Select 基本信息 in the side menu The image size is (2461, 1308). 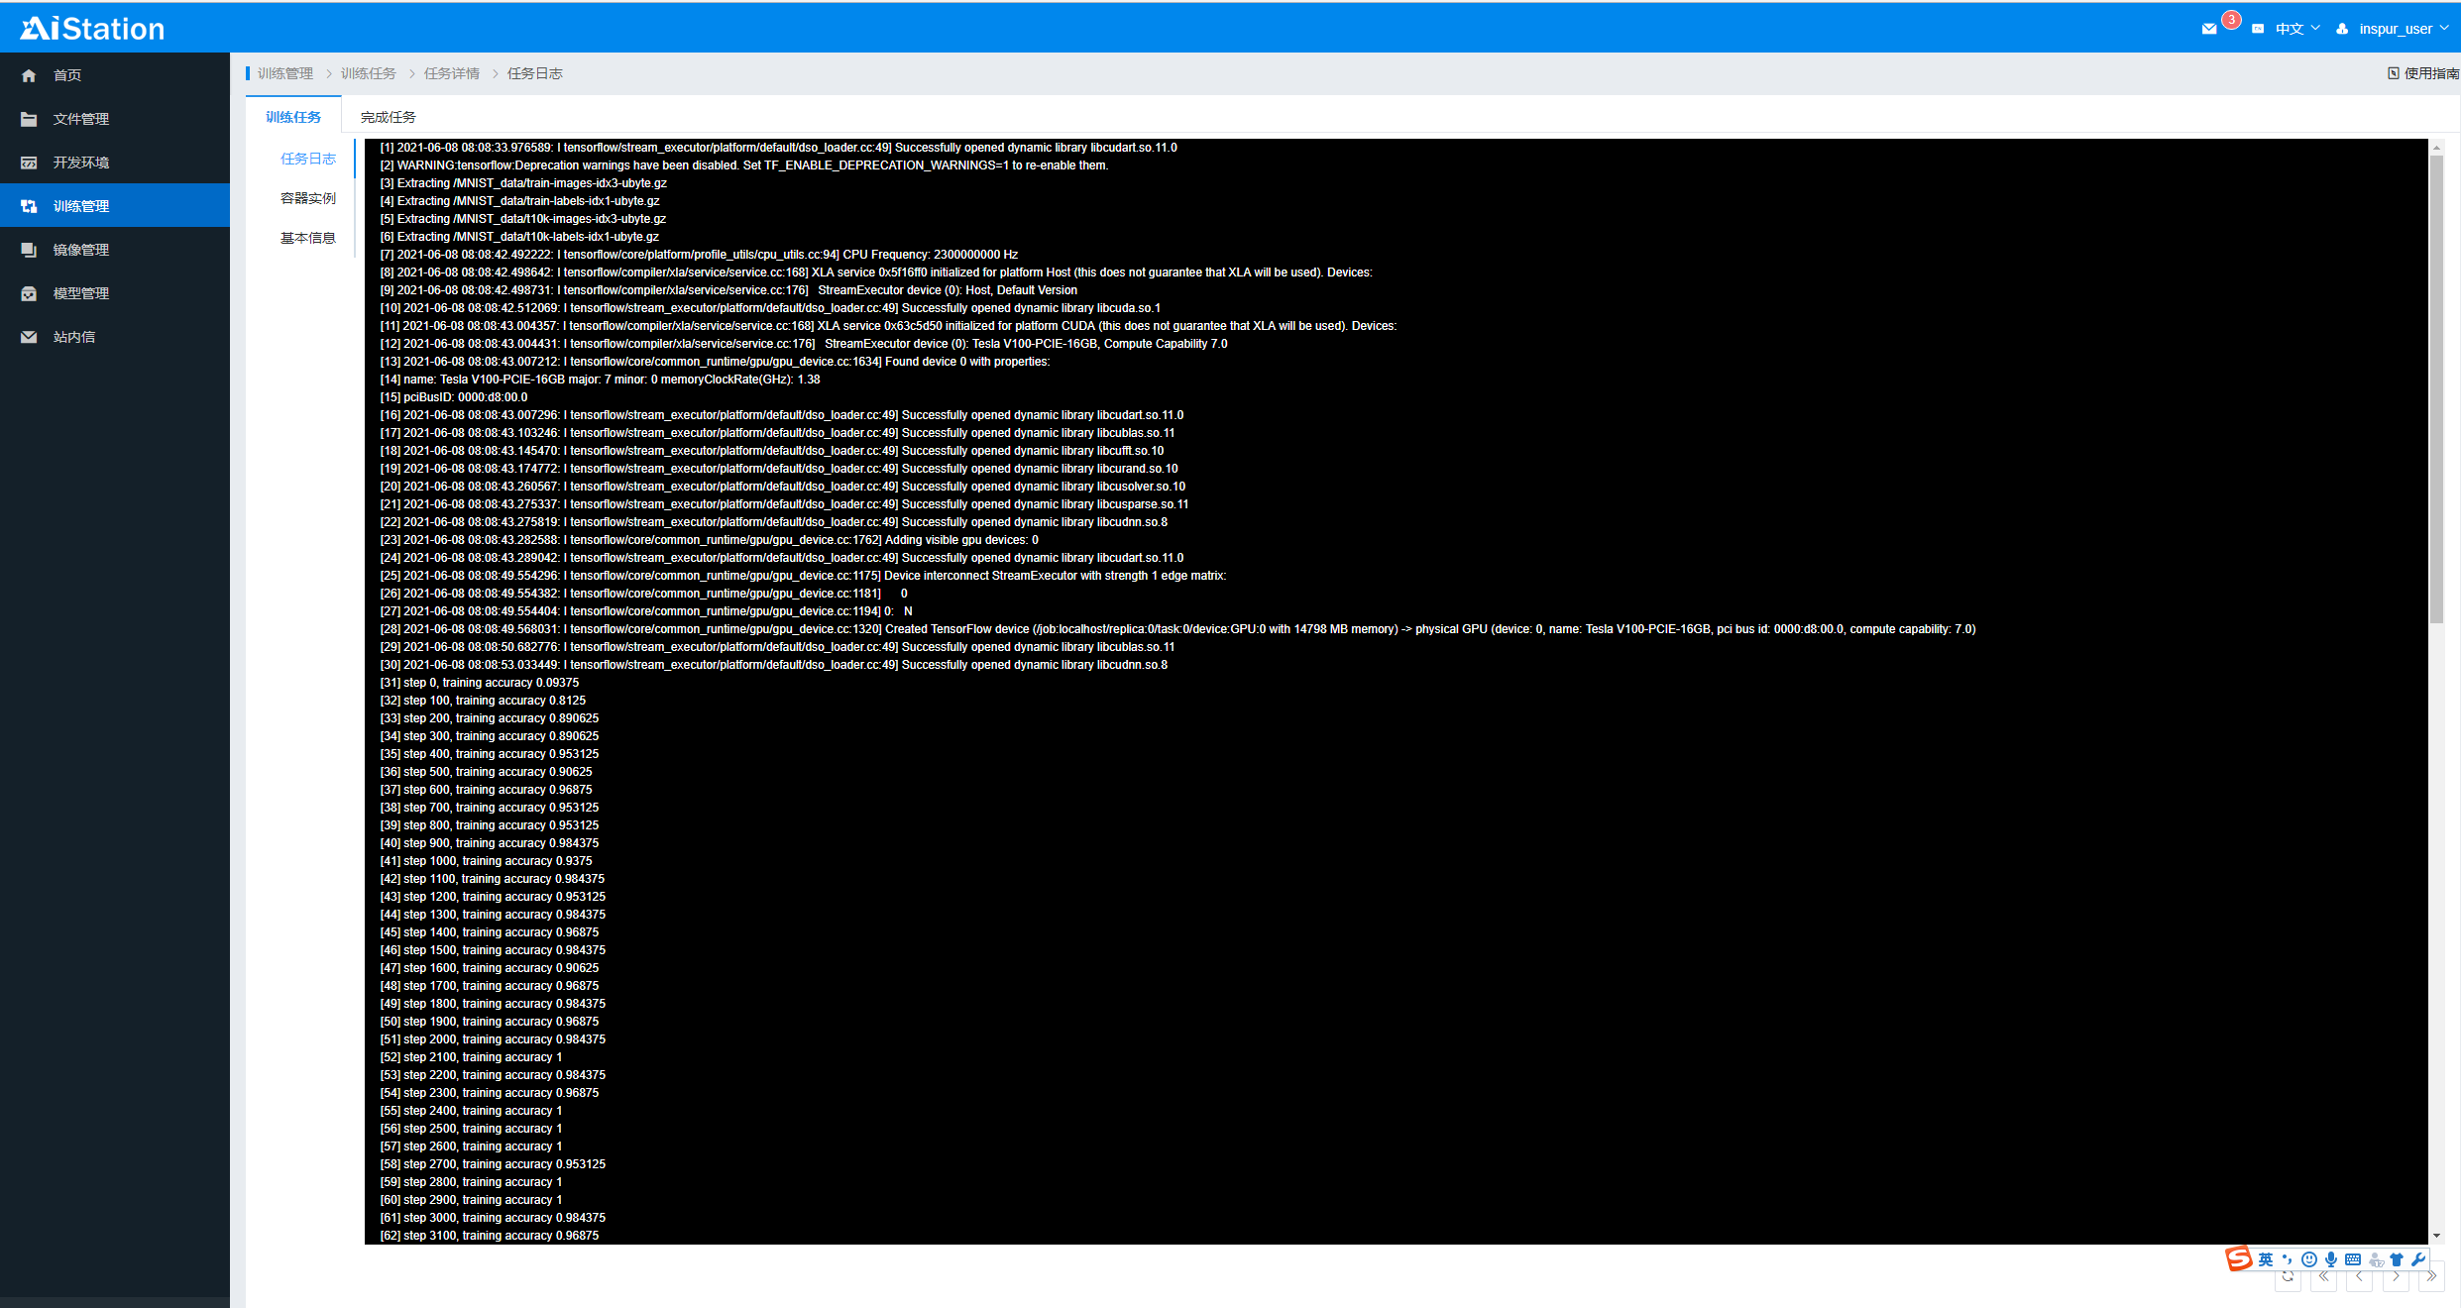(x=307, y=238)
